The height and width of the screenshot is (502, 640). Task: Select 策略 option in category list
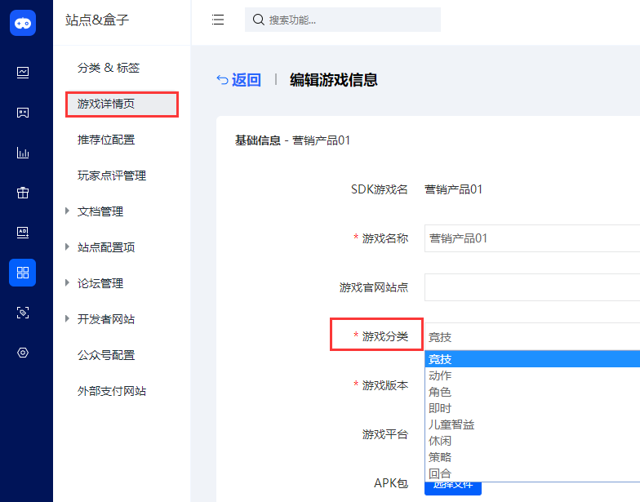pos(532,457)
